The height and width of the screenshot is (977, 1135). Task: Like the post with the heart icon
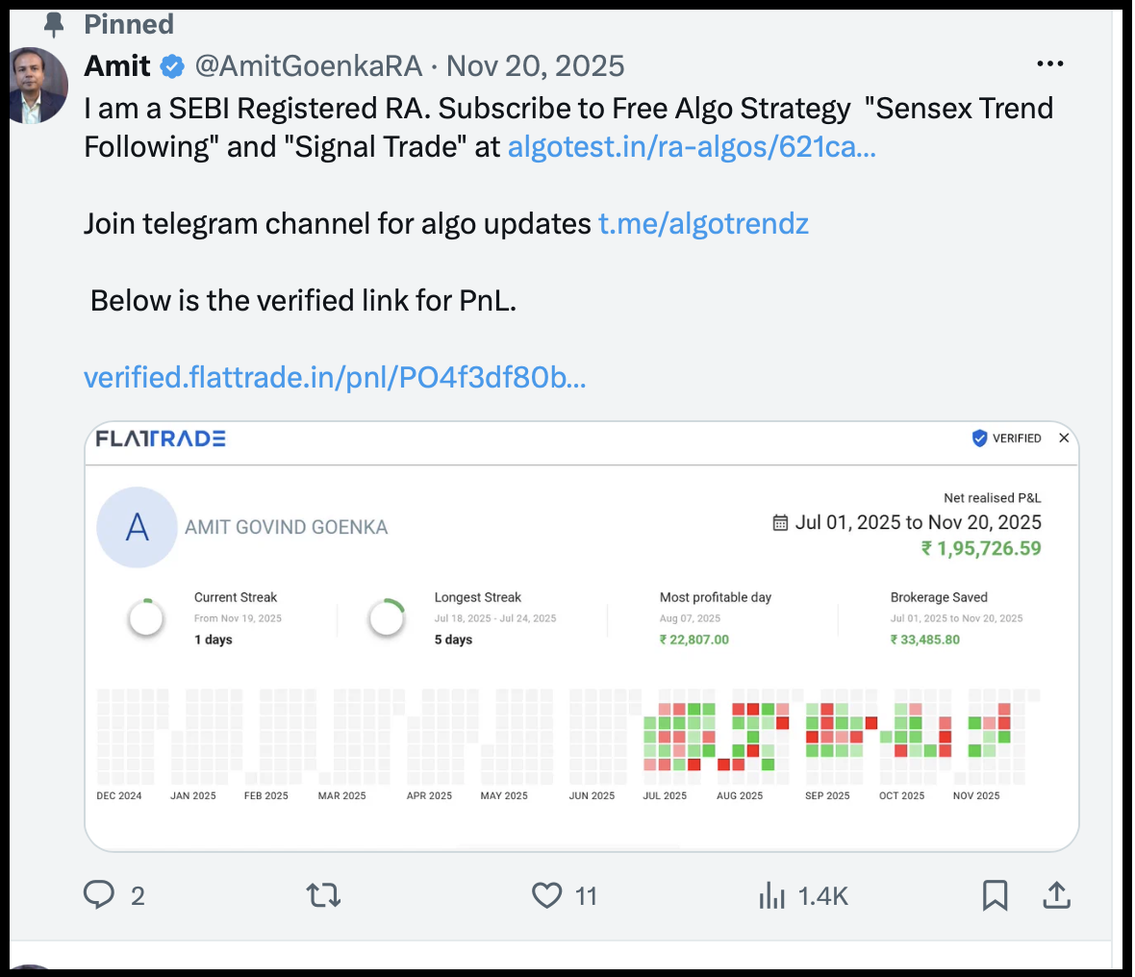pos(546,895)
